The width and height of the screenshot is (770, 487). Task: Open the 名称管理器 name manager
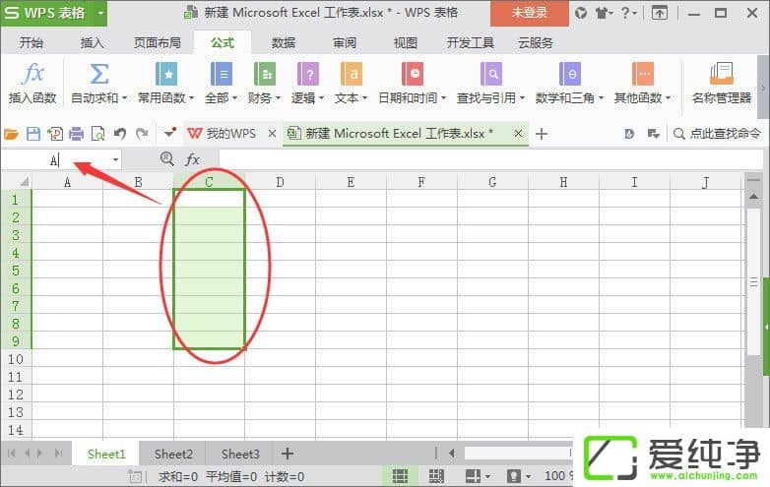click(721, 81)
